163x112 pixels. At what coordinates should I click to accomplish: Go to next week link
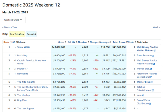156,27
